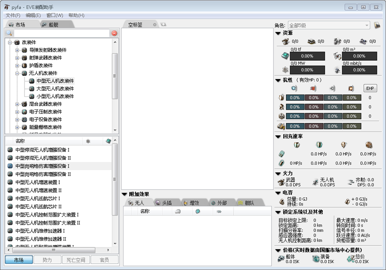Select the 头插 tab in 附加效果
The width and height of the screenshot is (386, 270).
click(163, 203)
